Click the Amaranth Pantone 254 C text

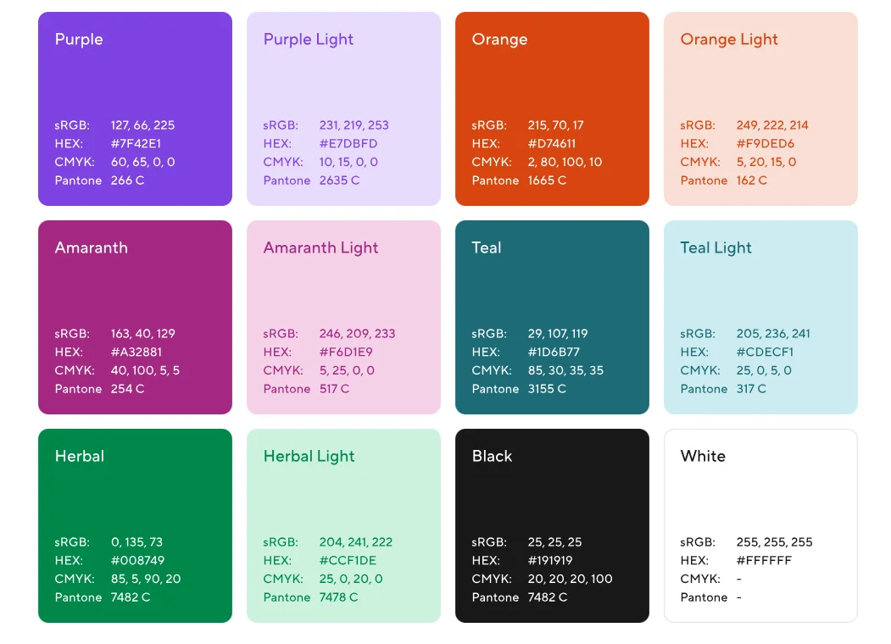coord(127,389)
